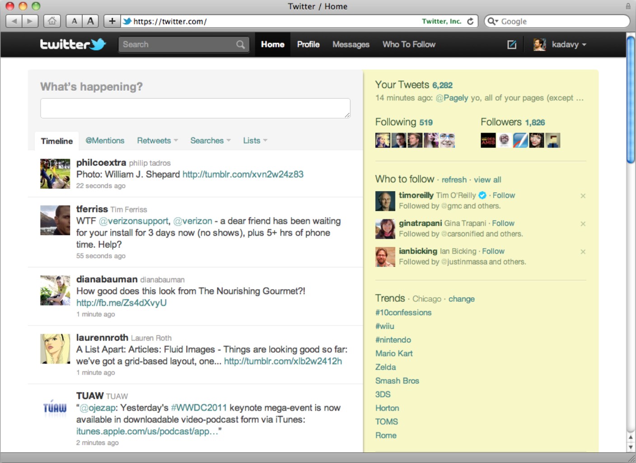This screenshot has height=463, width=636.
Task: Dismiss ginatrapani follow suggestion
Action: (583, 224)
